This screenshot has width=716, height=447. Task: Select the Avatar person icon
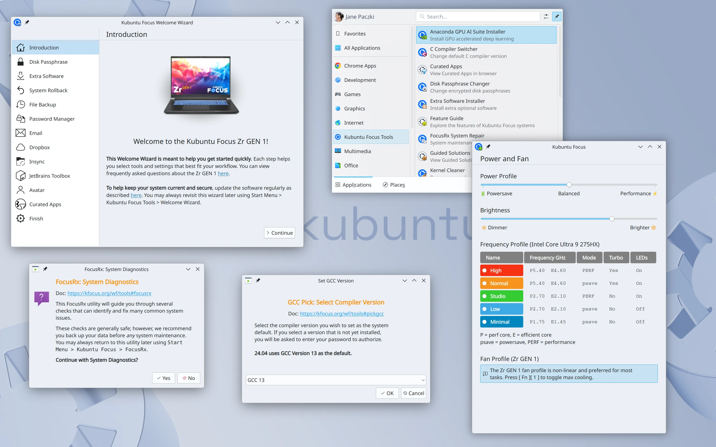tap(20, 190)
